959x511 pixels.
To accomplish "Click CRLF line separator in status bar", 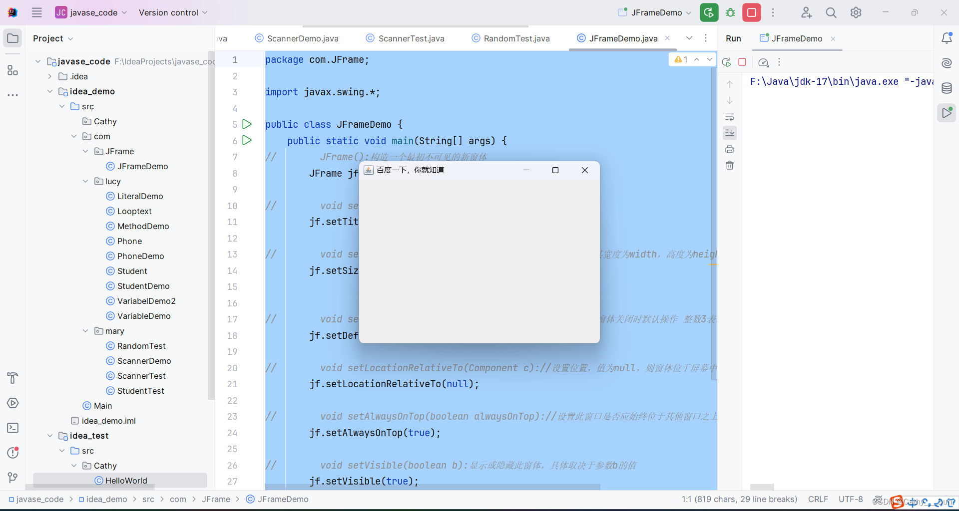I will point(818,499).
